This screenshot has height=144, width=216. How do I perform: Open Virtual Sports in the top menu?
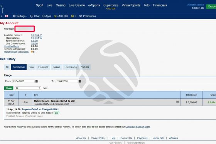click(131, 5)
